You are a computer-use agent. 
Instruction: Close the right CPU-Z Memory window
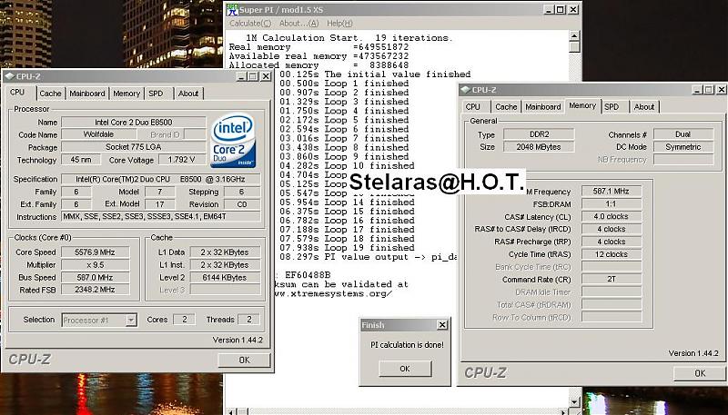[722, 89]
